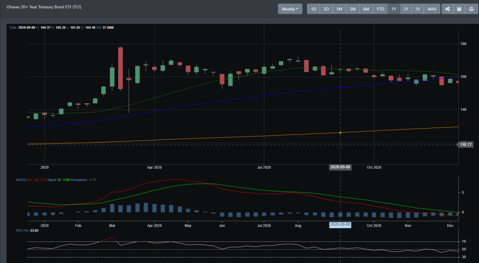
Task: Click the 118.77 price label on axis
Action: point(466,145)
